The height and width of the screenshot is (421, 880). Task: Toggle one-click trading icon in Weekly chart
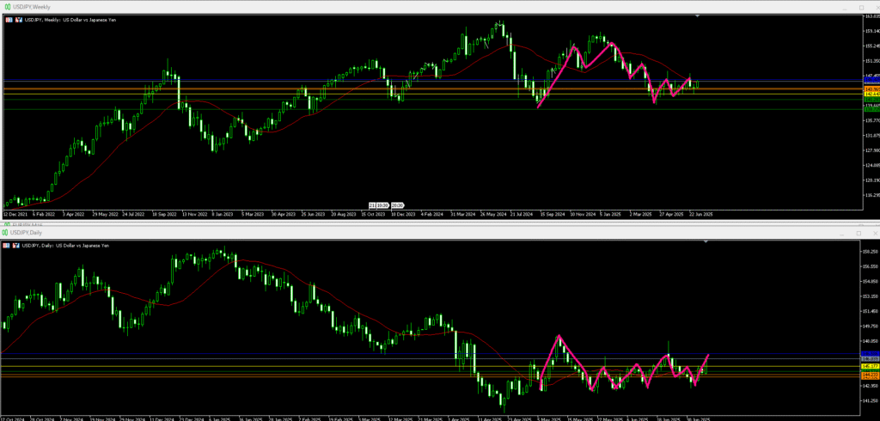pos(9,20)
